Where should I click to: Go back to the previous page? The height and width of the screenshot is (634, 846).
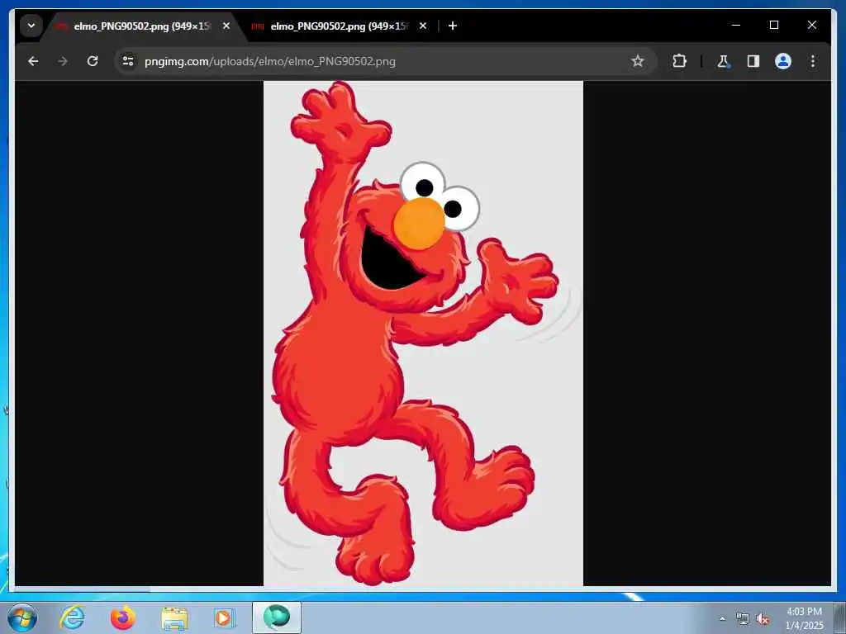click(33, 61)
